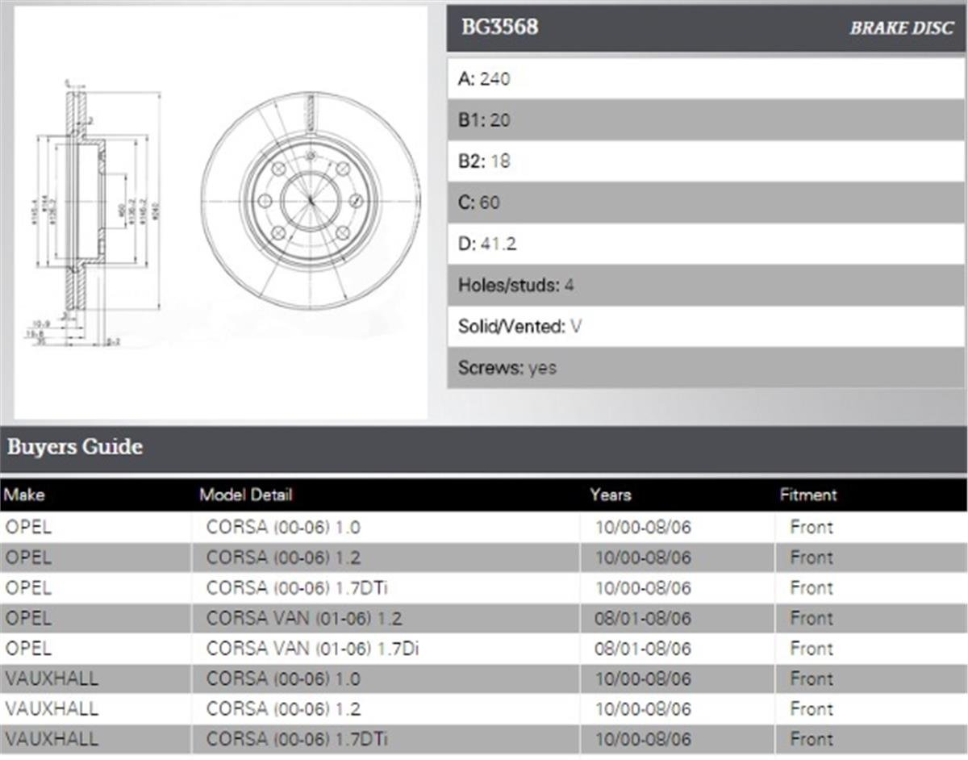The image size is (968, 760).
Task: Click the Buyers Guide heading
Action: pos(75,446)
